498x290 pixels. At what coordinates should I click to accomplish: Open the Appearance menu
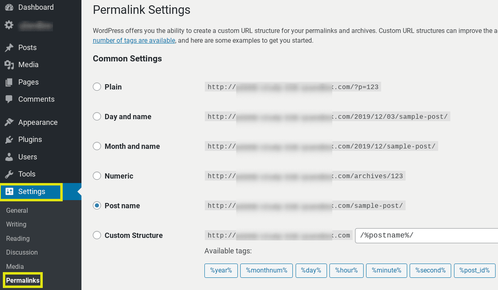pos(38,122)
